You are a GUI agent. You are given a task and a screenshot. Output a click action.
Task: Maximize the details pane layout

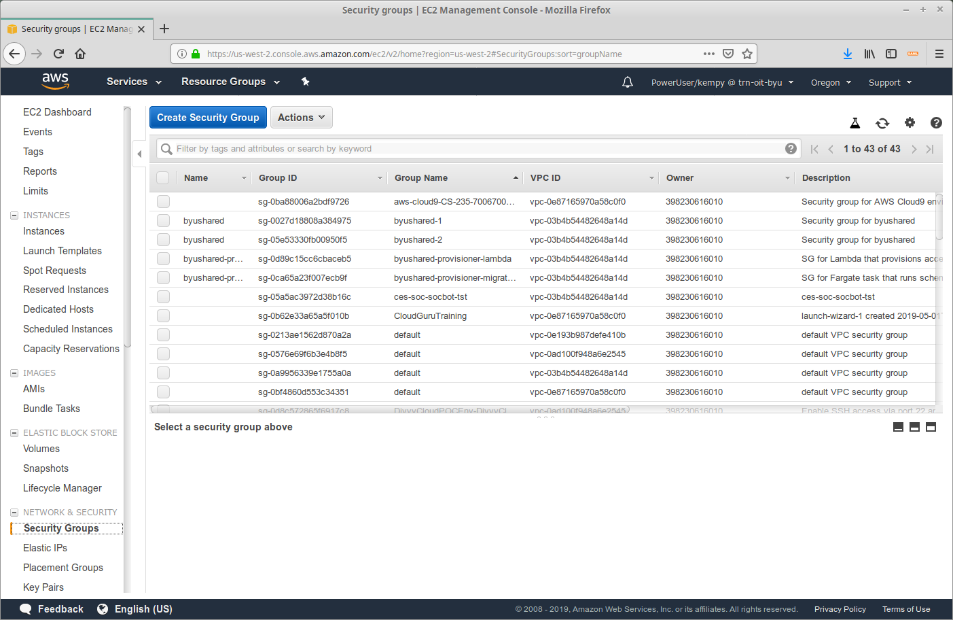click(931, 427)
